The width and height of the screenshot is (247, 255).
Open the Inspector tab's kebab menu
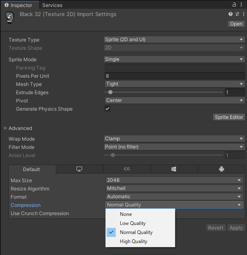[x=242, y=5]
